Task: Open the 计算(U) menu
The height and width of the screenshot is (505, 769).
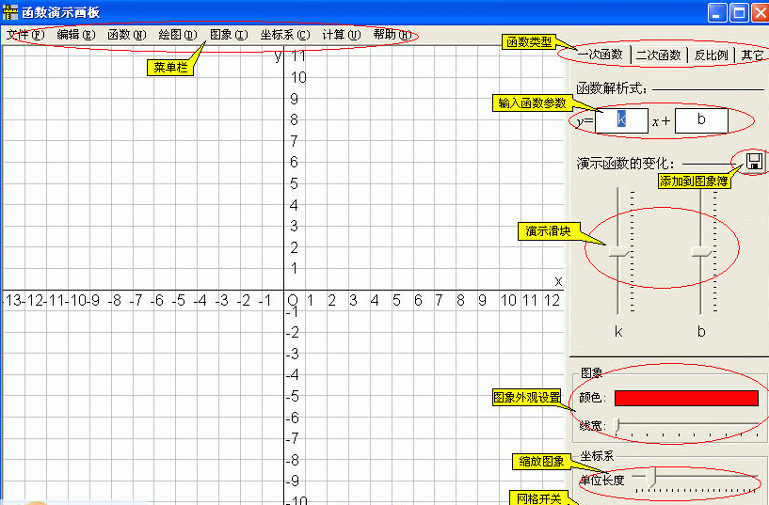Action: [x=342, y=35]
